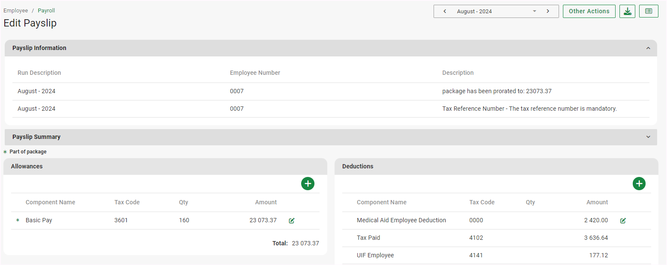Go to next pay period arrow
The width and height of the screenshot is (667, 265).
[547, 12]
